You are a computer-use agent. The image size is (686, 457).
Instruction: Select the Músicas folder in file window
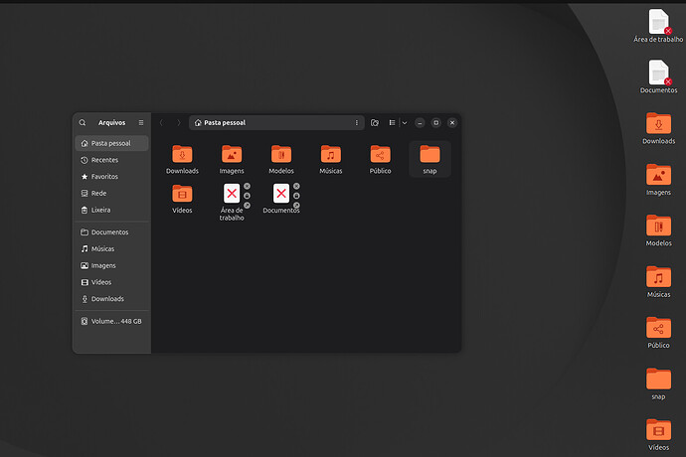tap(331, 159)
